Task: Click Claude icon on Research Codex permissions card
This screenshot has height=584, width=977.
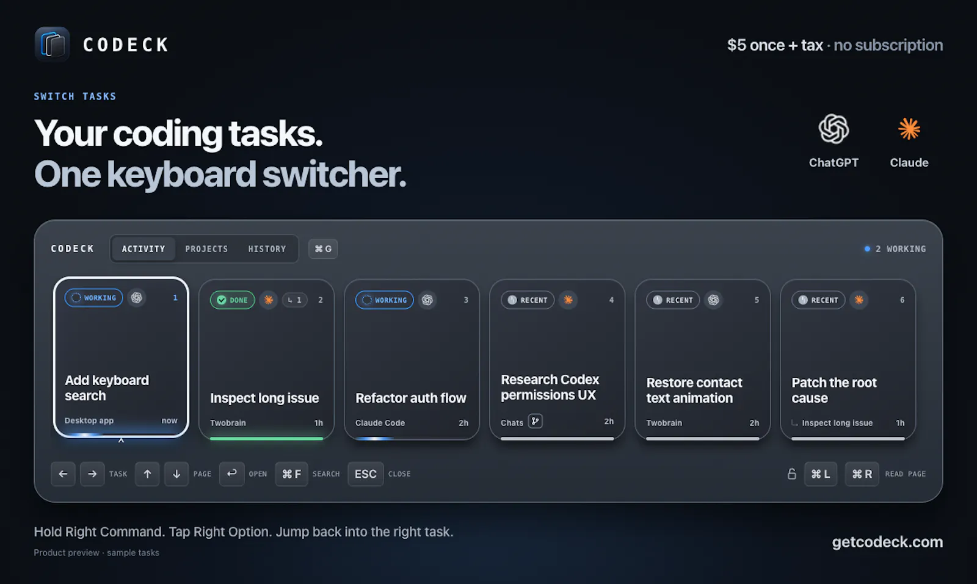Action: (x=568, y=300)
